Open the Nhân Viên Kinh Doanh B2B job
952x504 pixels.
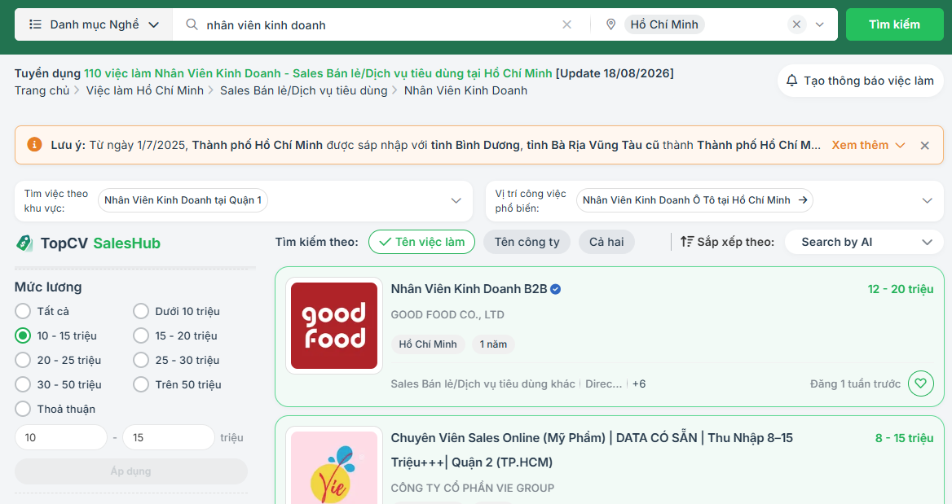pyautogui.click(x=469, y=289)
